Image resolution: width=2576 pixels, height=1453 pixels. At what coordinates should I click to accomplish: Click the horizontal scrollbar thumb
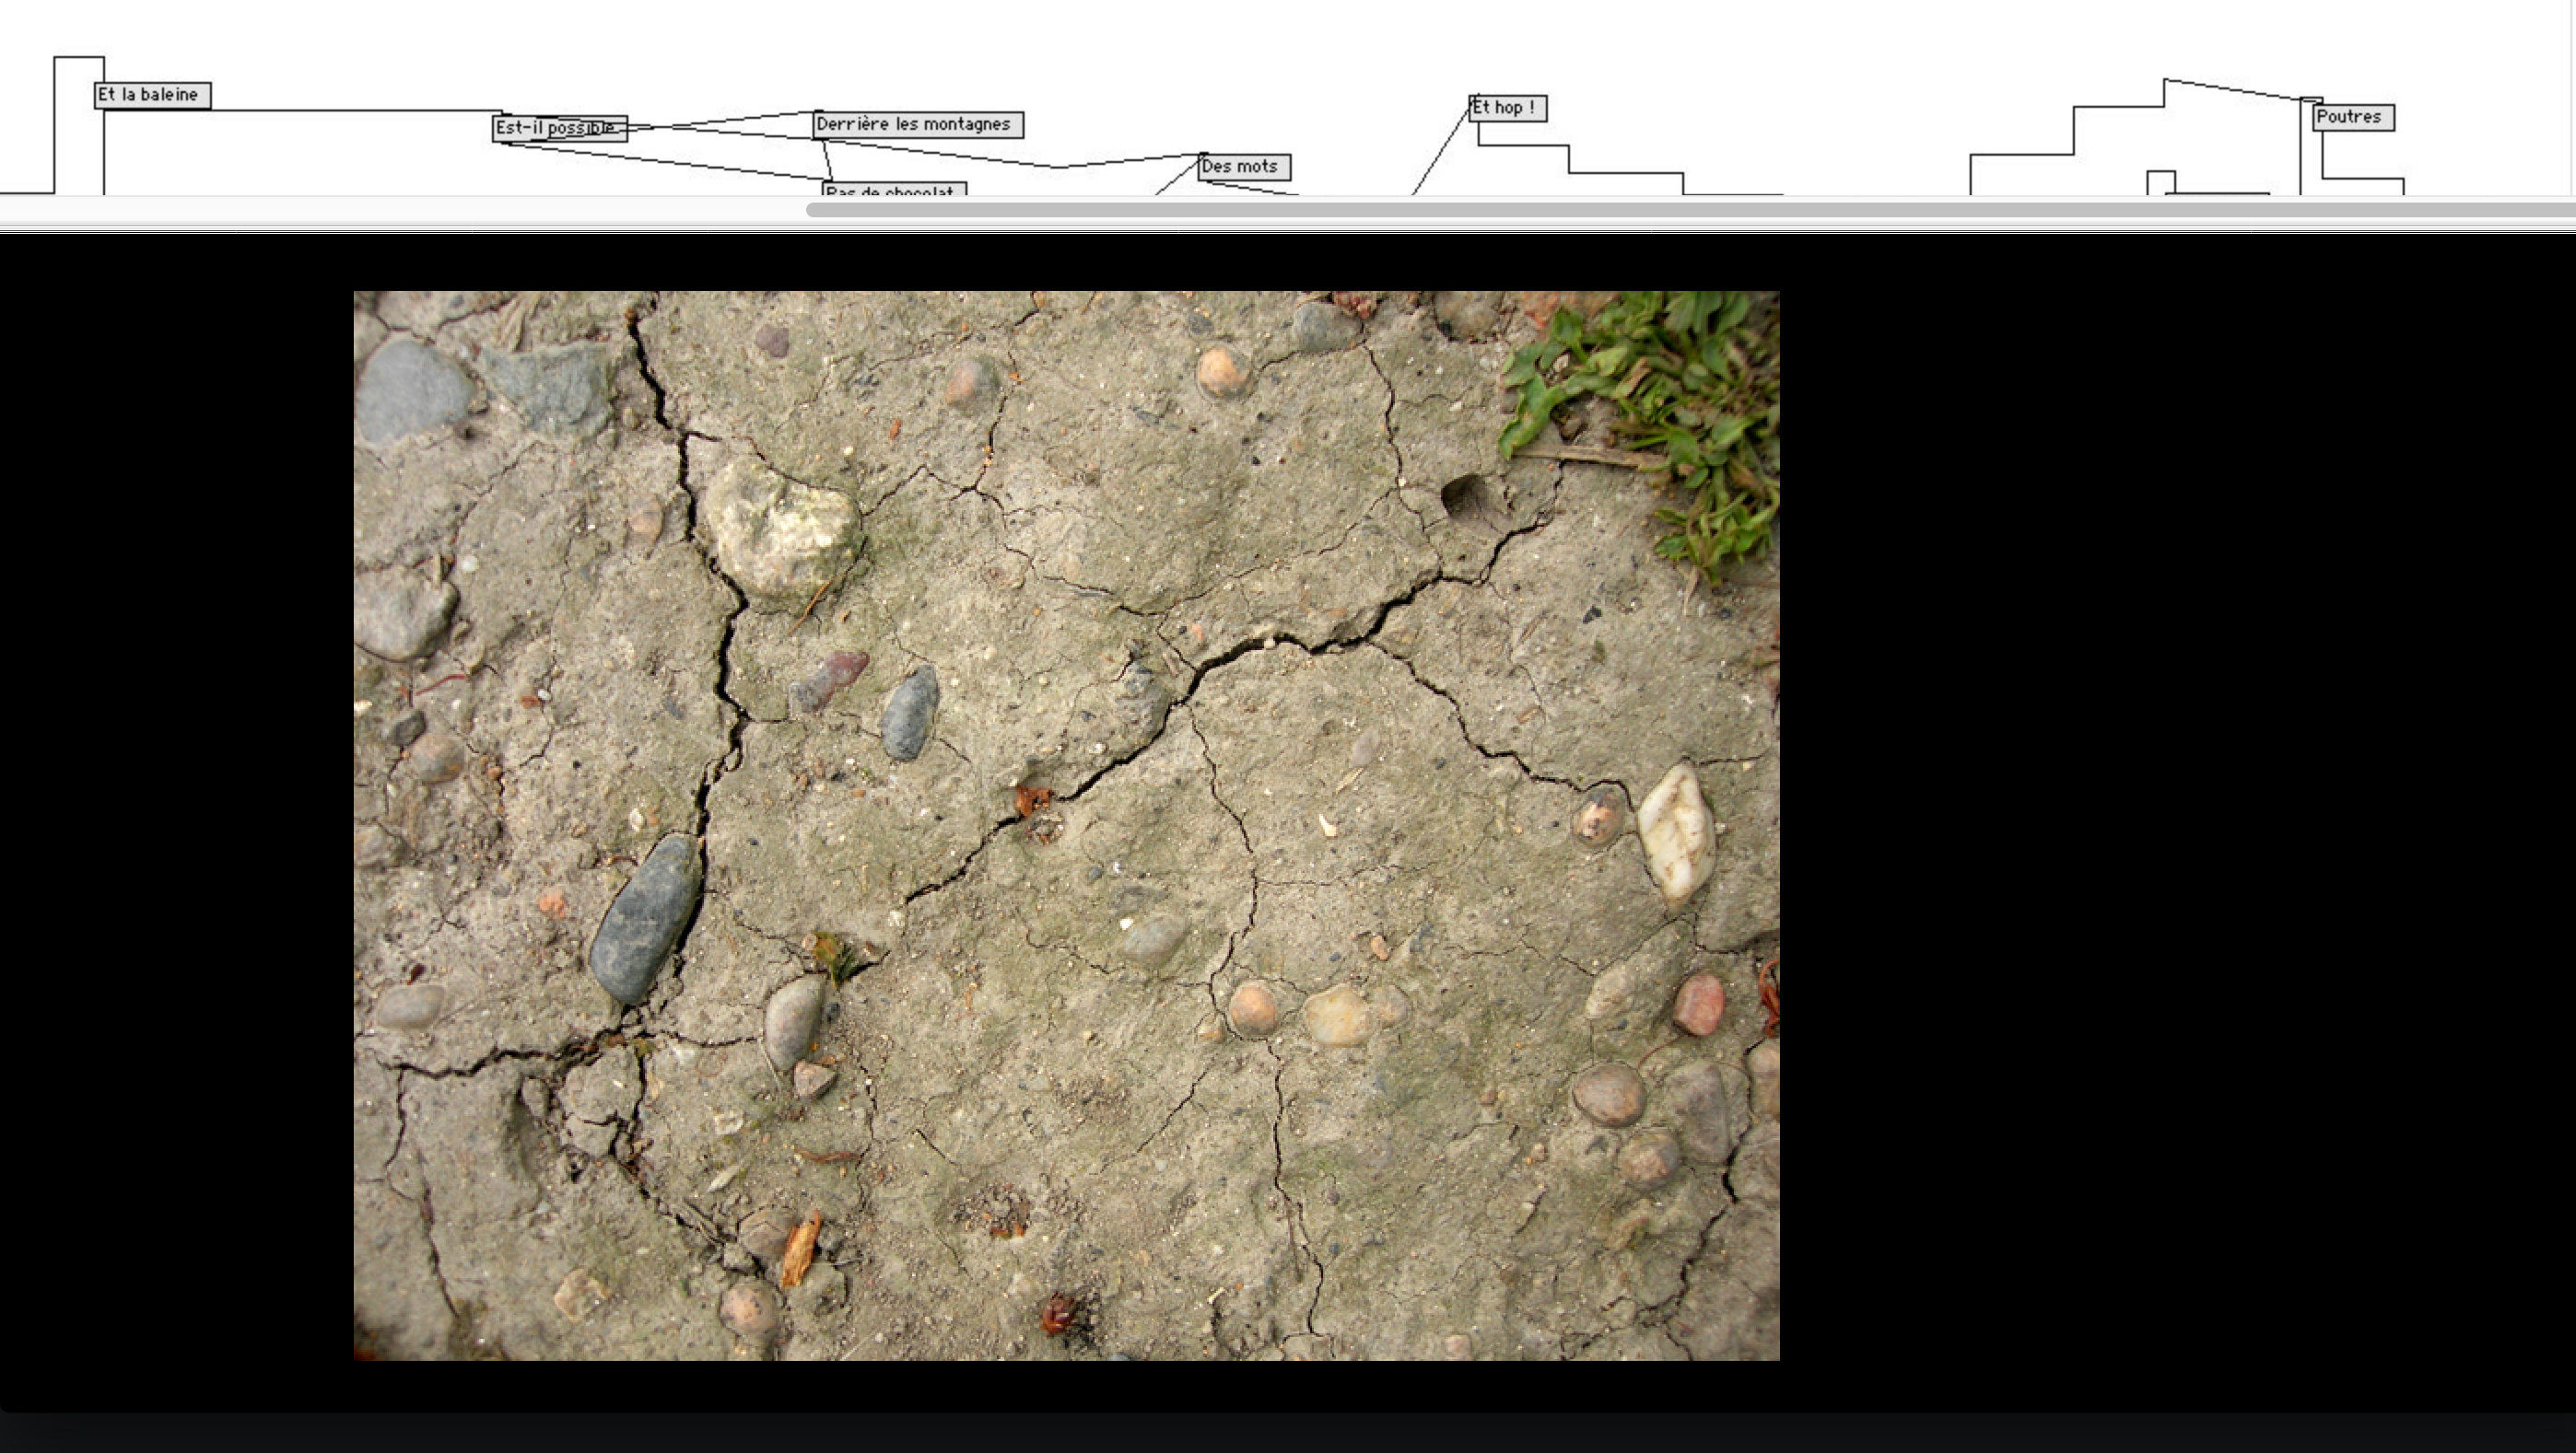(1690, 210)
